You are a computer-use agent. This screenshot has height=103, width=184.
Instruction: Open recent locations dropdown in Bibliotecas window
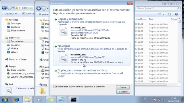click(x=13, y=8)
